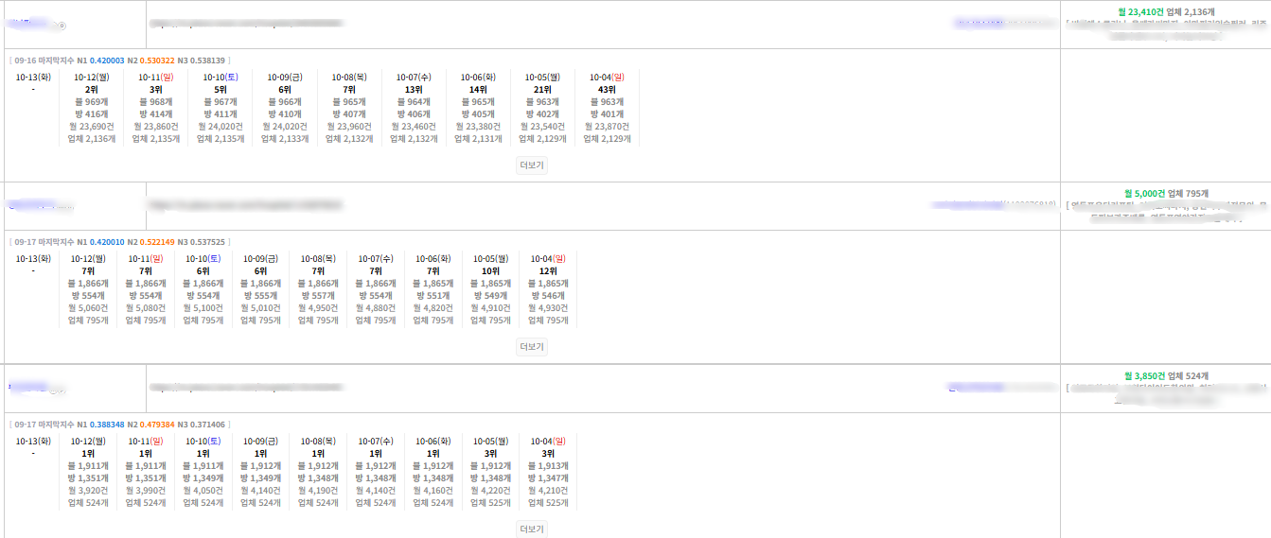Click the 방 557개 value
The height and width of the screenshot is (538, 1271).
[318, 296]
